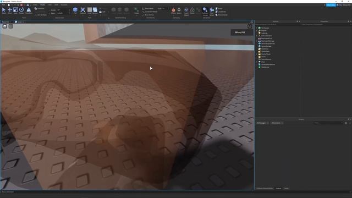Choose the Move tool
The width and height of the screenshot is (352, 198).
point(10,10)
